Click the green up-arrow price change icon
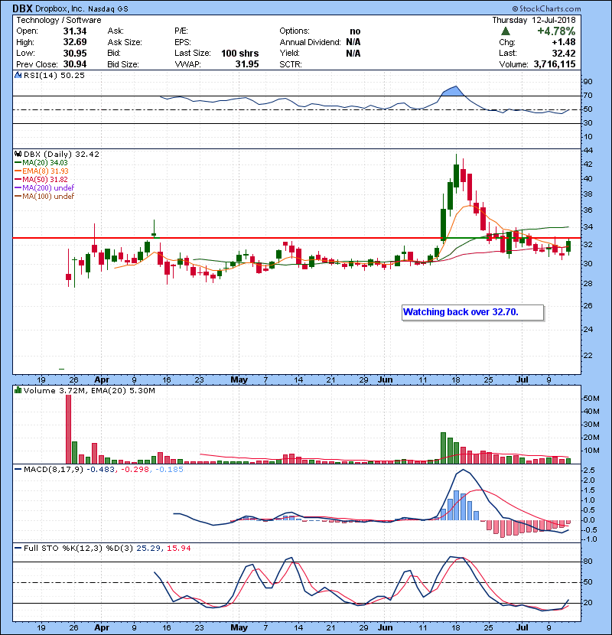This screenshot has width=612, height=635. tap(506, 31)
